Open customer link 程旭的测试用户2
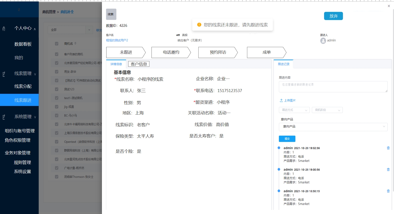 click(117, 40)
